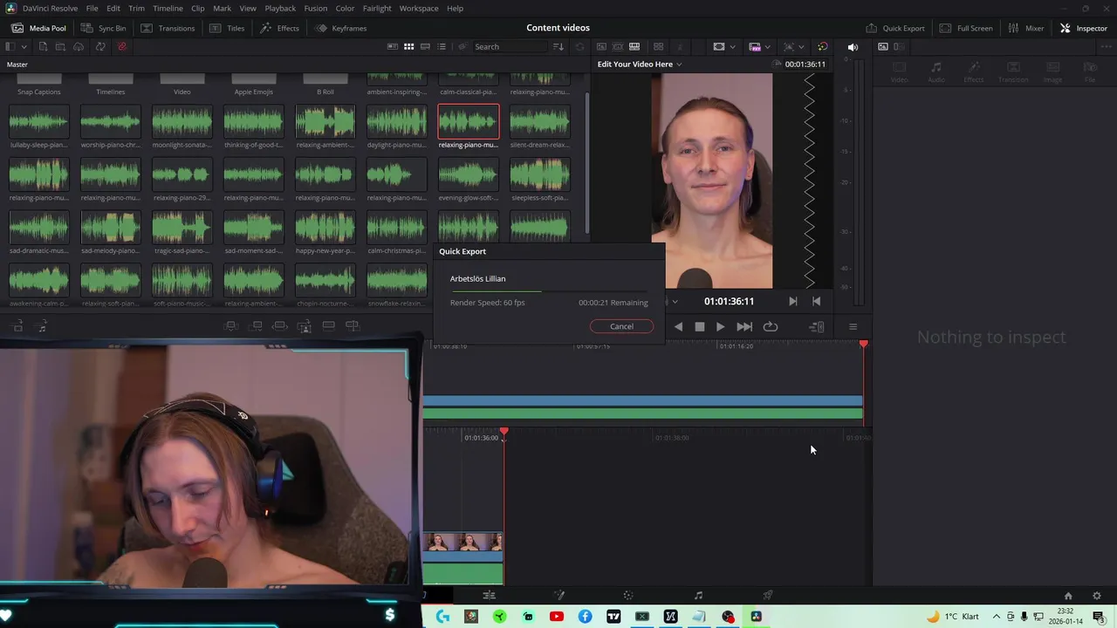Open the Titles panel

tap(227, 28)
